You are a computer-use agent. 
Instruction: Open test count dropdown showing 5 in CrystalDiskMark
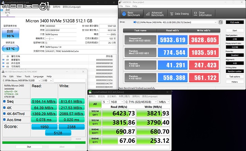[x=106, y=102]
